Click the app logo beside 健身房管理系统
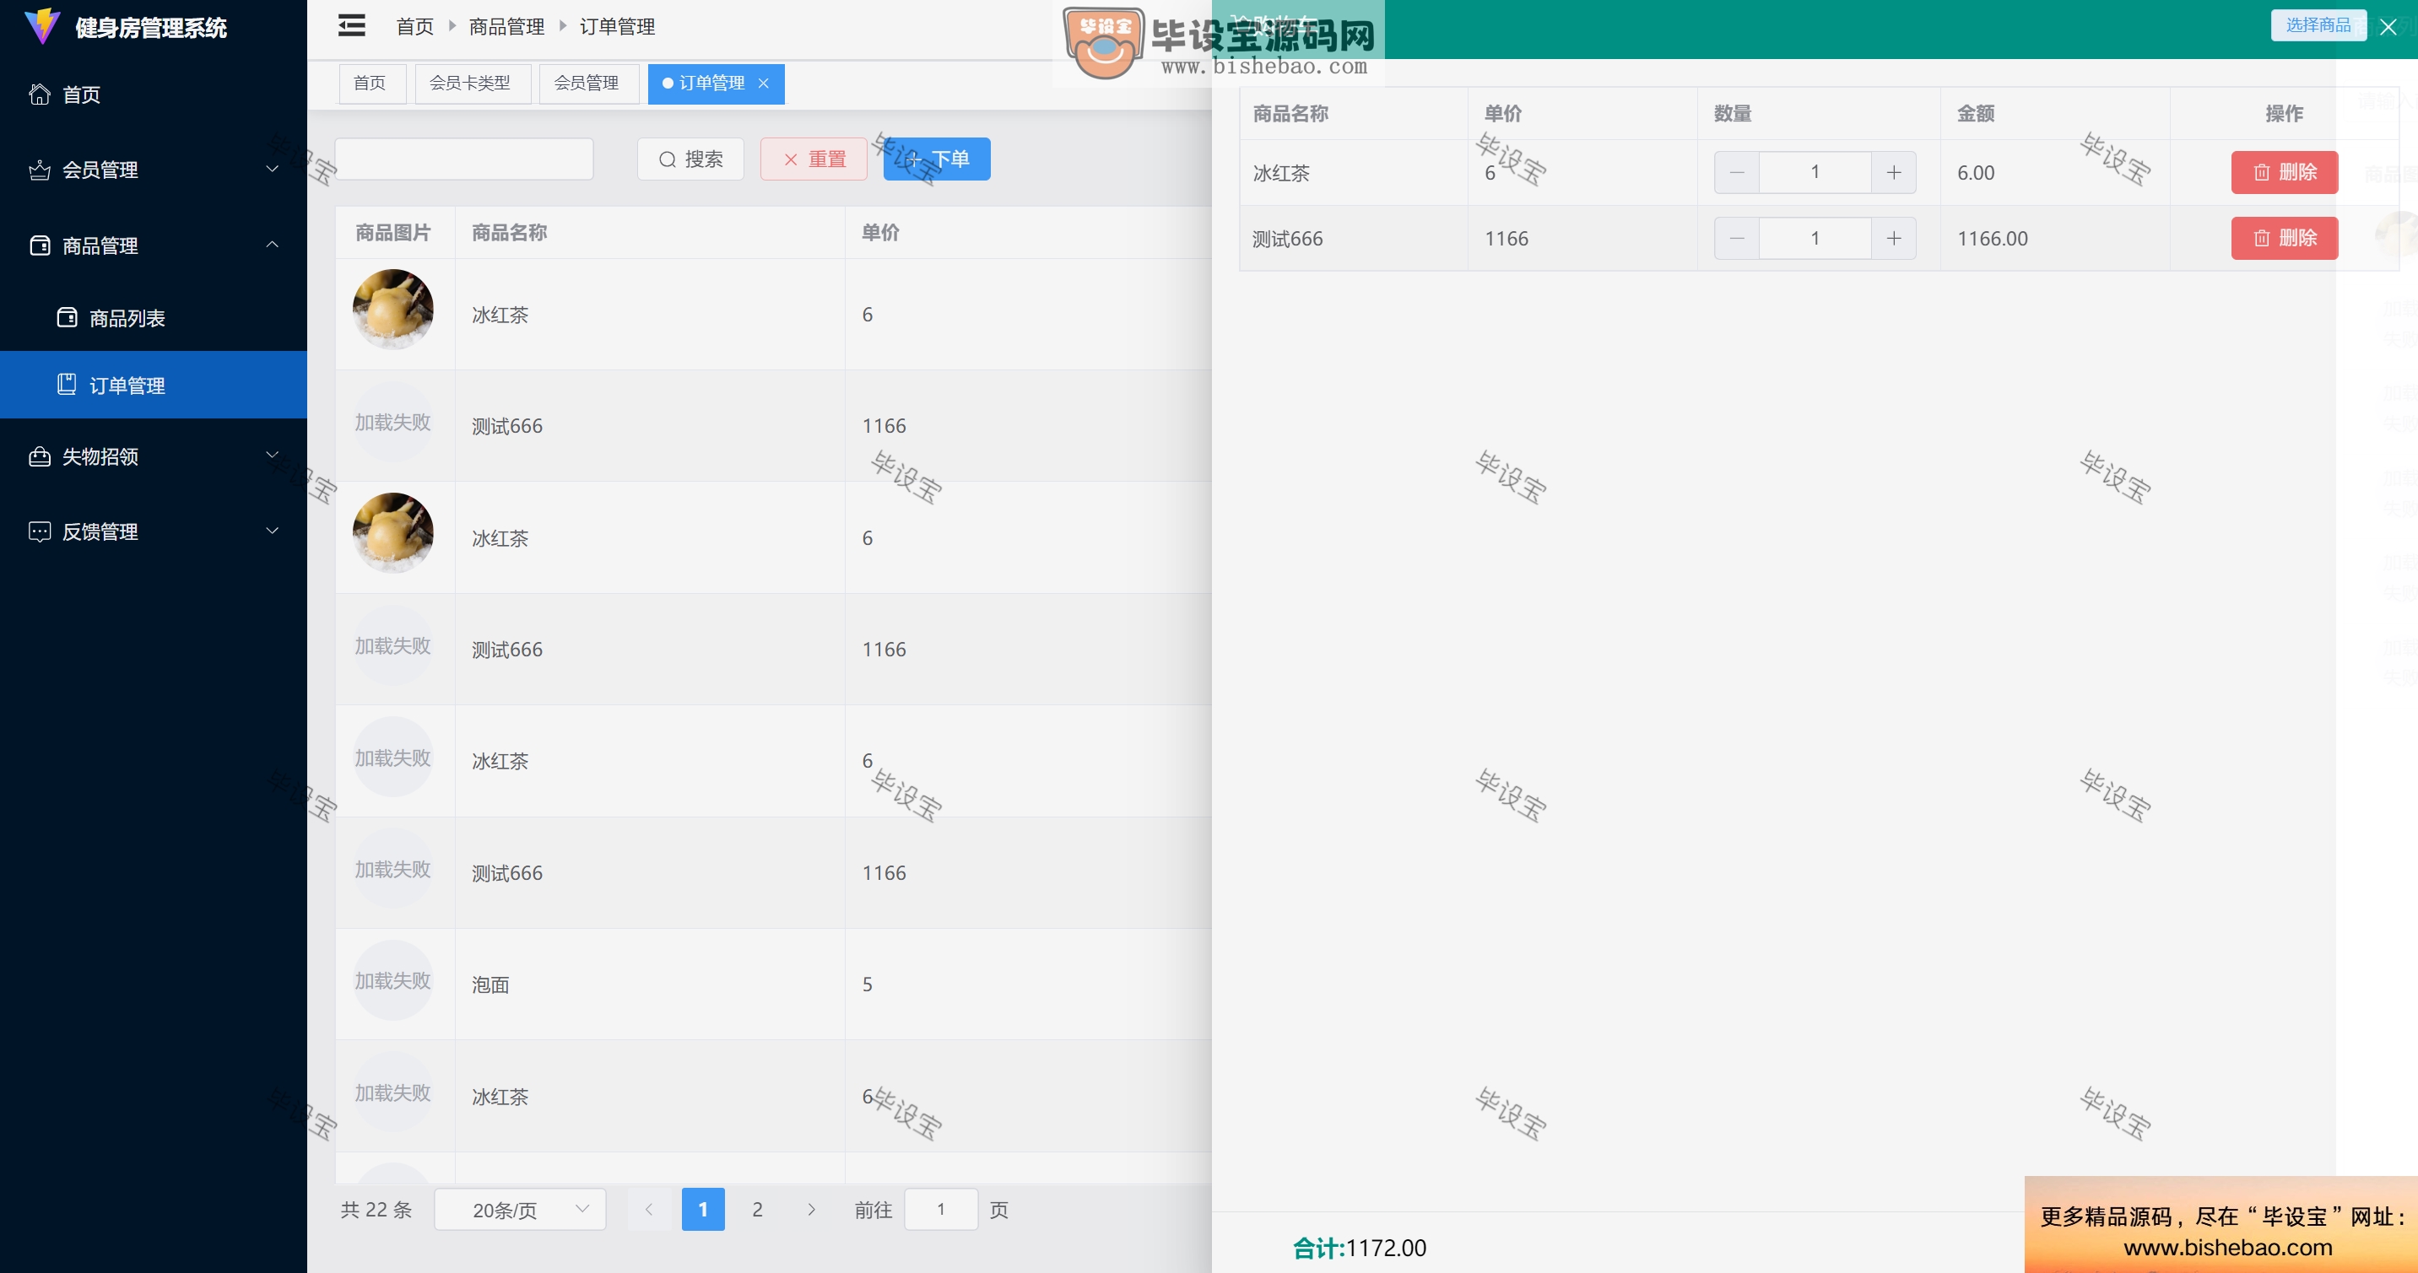The width and height of the screenshot is (2418, 1273). (x=42, y=26)
